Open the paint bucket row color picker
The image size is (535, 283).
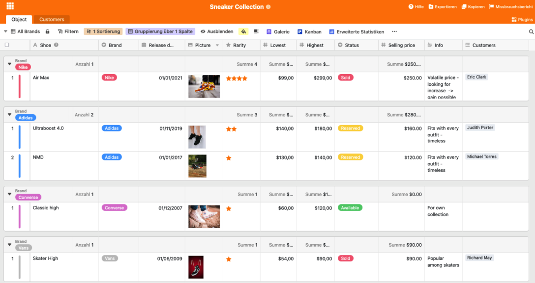click(243, 31)
